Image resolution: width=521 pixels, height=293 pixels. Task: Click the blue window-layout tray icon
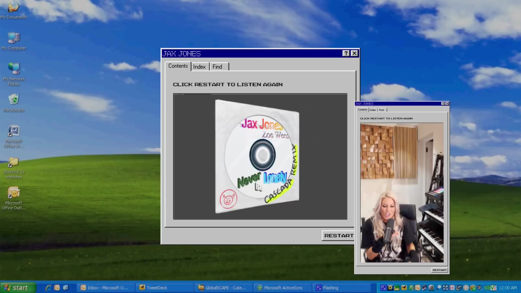coord(383,288)
